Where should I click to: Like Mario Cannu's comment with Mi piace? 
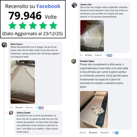pyautogui.click(x=19, y=107)
